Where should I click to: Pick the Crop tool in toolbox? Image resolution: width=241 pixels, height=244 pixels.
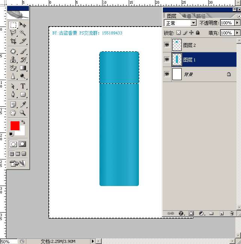(x=13, y=41)
